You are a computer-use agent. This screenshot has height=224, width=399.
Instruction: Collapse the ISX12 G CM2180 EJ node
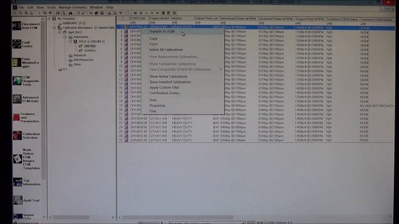70,42
